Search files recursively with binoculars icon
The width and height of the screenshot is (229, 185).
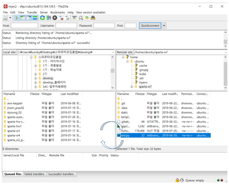point(93,18)
